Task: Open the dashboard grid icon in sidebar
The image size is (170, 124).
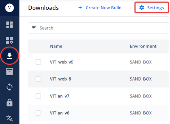Action: click(x=10, y=25)
